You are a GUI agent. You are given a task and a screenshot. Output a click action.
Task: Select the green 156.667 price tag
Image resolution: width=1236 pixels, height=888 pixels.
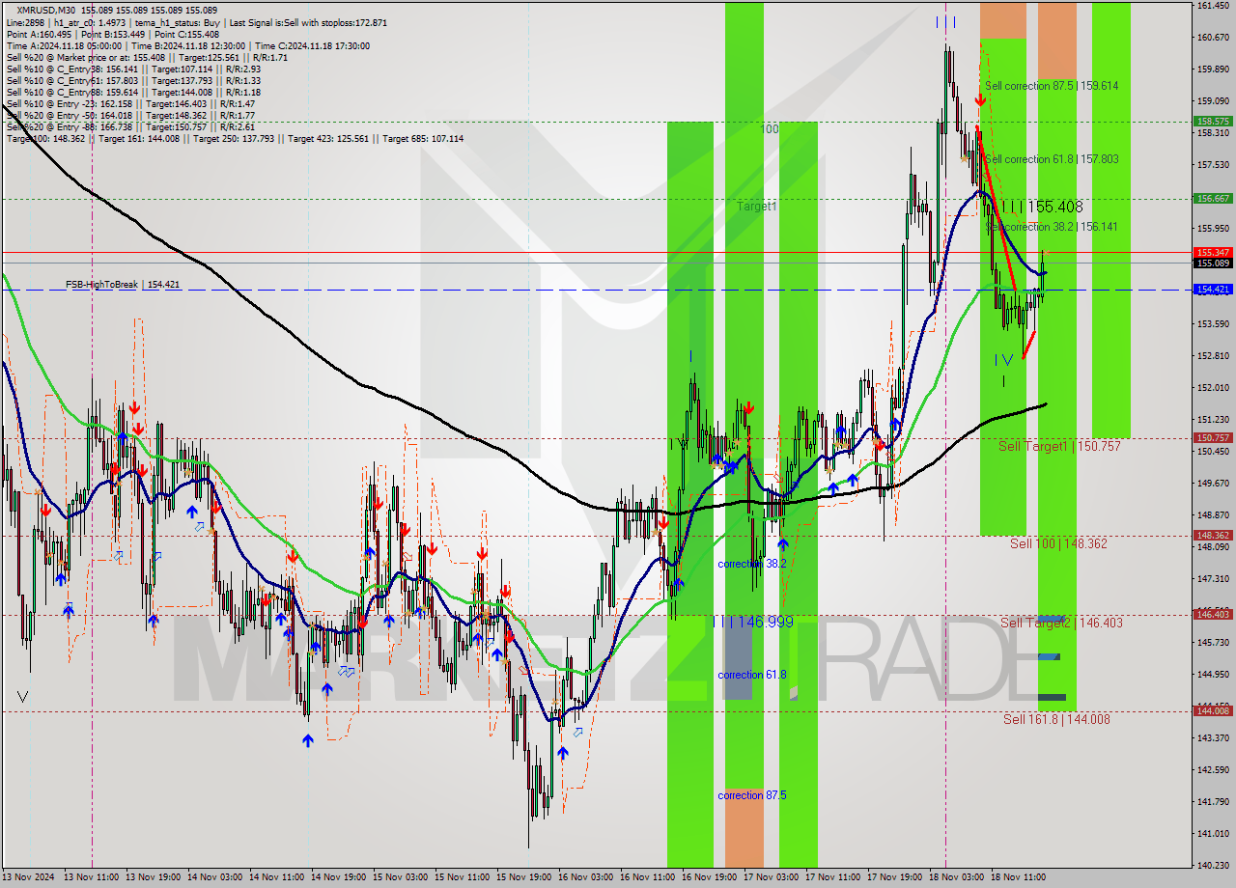pyautogui.click(x=1213, y=198)
